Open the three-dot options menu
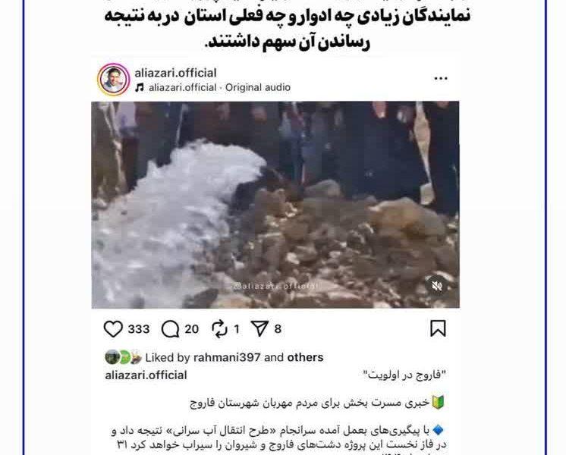 point(441,78)
